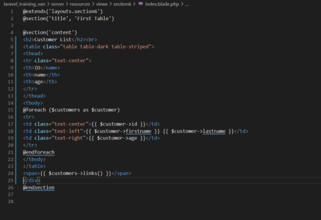
Task: Click the mismatched </name> closing tag
Action: 50,68
